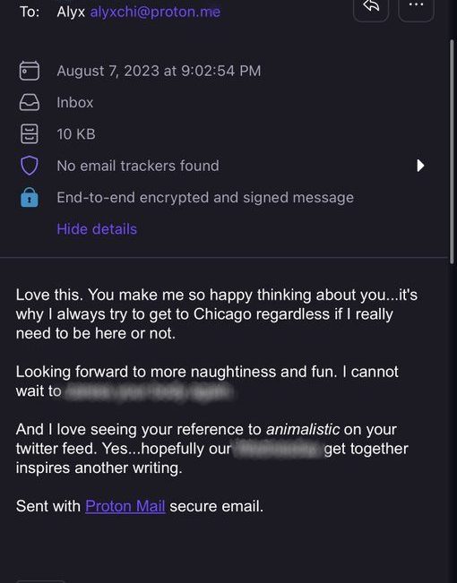Viewport: 457px width, 583px height.
Task: Click the purple tracker shield icon
Action: [29, 166]
